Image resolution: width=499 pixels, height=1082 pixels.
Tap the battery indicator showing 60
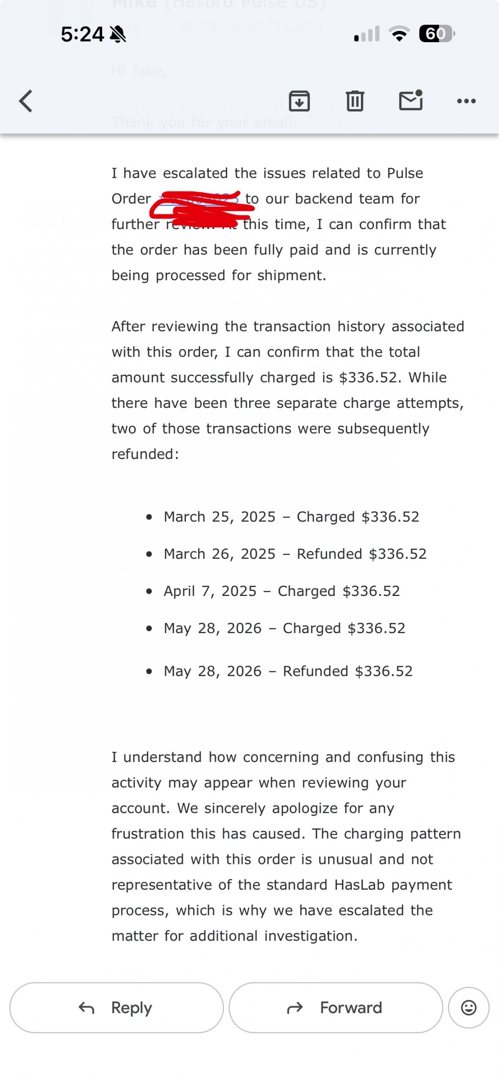(437, 34)
